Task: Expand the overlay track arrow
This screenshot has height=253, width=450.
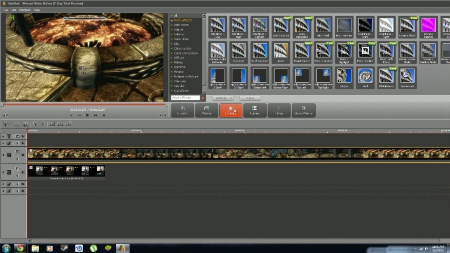Action: click(3, 172)
